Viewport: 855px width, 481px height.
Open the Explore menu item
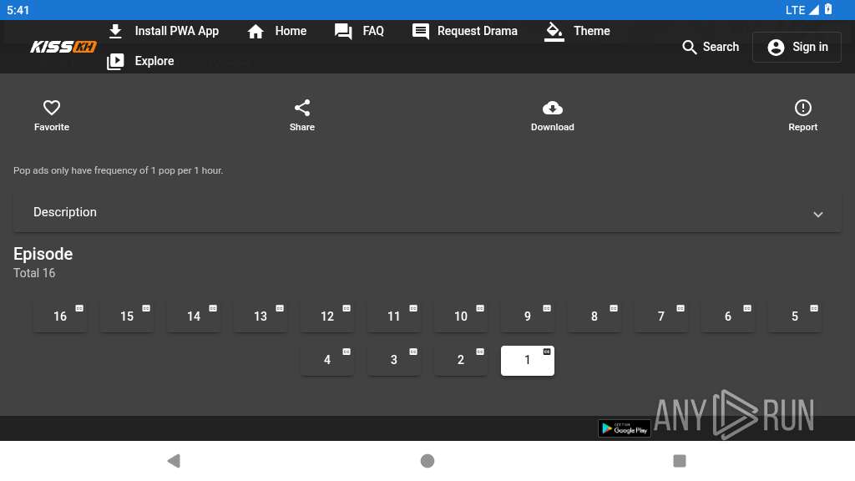click(x=140, y=61)
